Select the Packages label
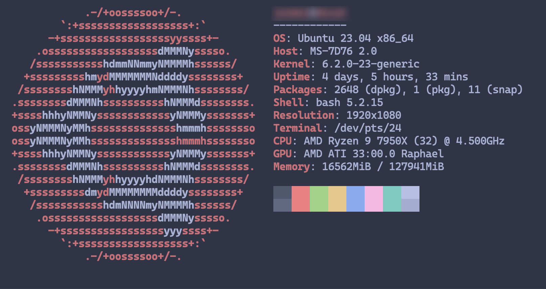Image resolution: width=546 pixels, height=289 pixels. [x=297, y=90]
